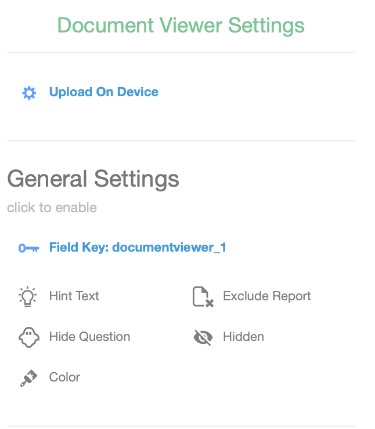Screen dimensions: 375x429
Task: Click the gear icon beside Upload On Device
Action: tap(28, 93)
